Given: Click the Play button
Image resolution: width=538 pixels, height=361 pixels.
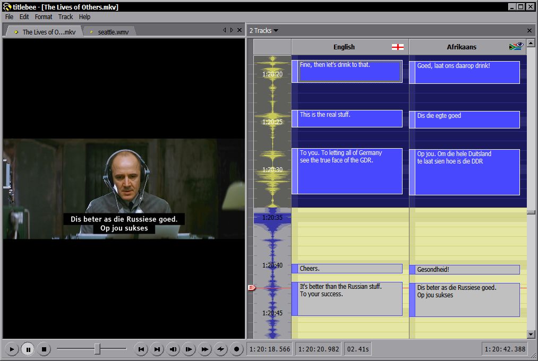Looking at the screenshot, I should click(x=12, y=349).
